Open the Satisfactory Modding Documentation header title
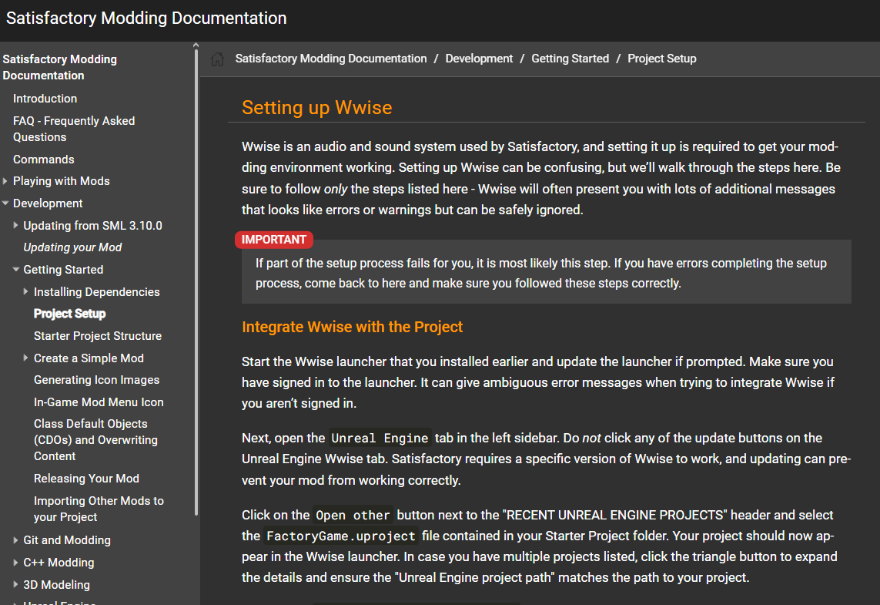 (146, 18)
